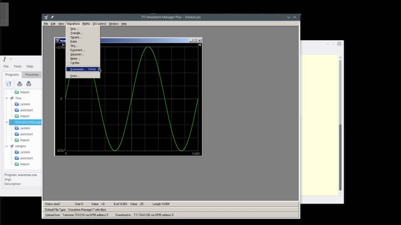Screen dimensions: 401x225
Task: Click the pin icon in Waveform Manager titlebar
Action: [x=52, y=17]
